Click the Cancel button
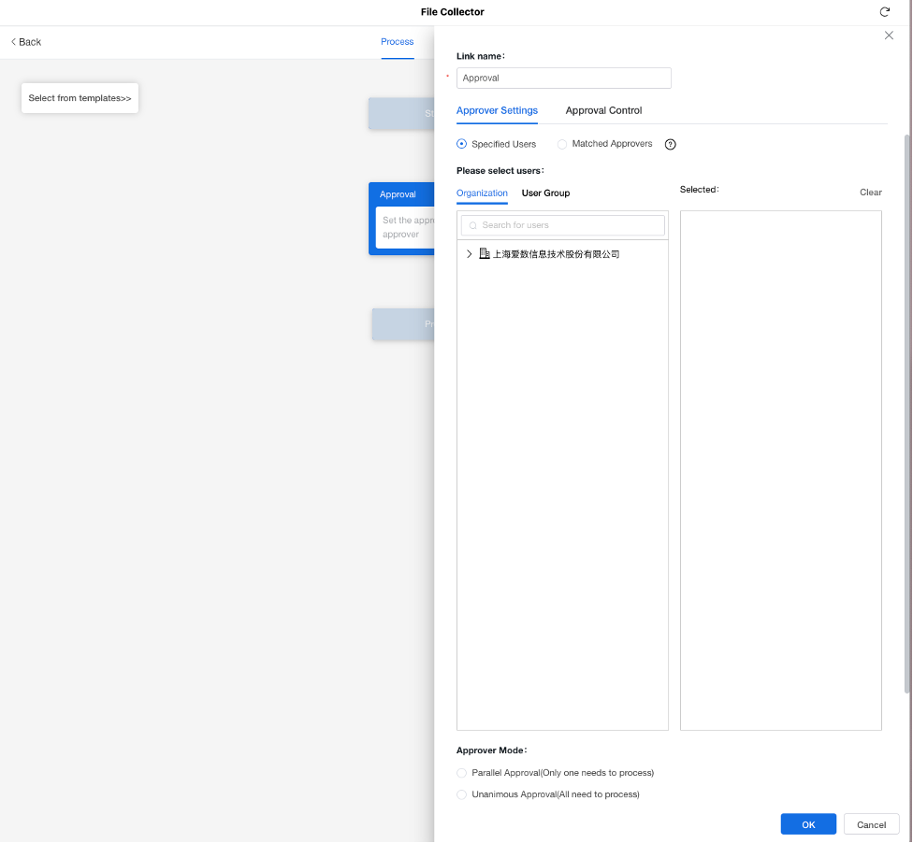 coord(871,824)
